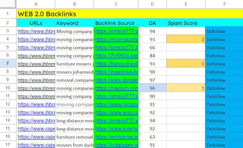Image resolution: width=243 pixels, height=148 pixels.
Task: Click the URLs header cell
Action: 36,23
